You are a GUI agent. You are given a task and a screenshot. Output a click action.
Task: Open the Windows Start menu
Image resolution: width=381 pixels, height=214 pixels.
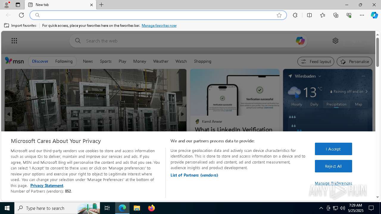pos(7,208)
